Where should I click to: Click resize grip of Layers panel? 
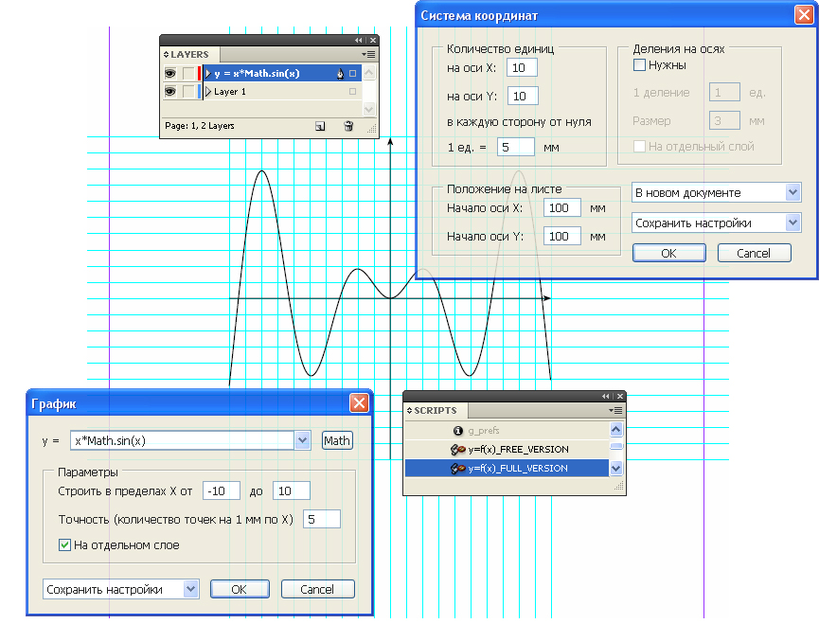click(x=371, y=129)
